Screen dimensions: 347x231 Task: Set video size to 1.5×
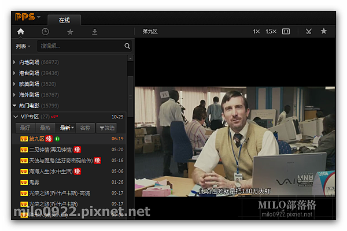coord(271,32)
